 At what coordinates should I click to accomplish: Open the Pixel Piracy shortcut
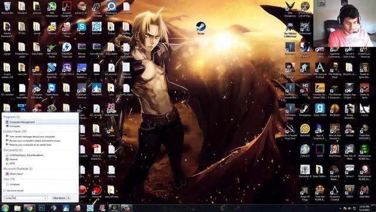(x=334, y=151)
